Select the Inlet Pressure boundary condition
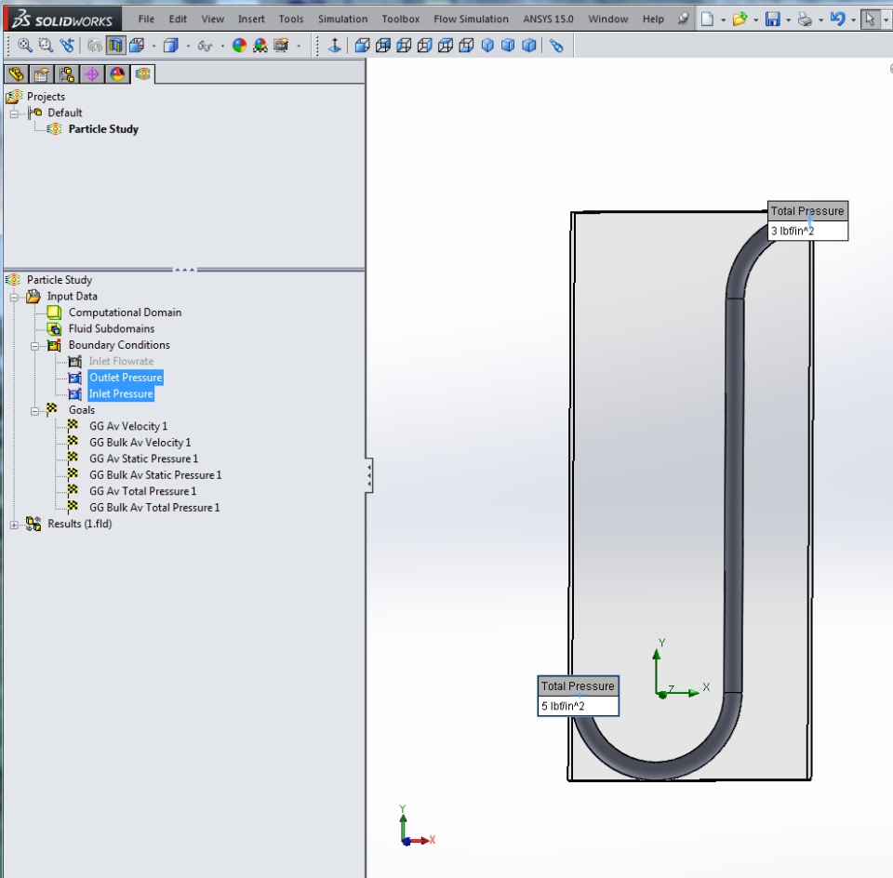The width and height of the screenshot is (893, 878). (x=121, y=393)
